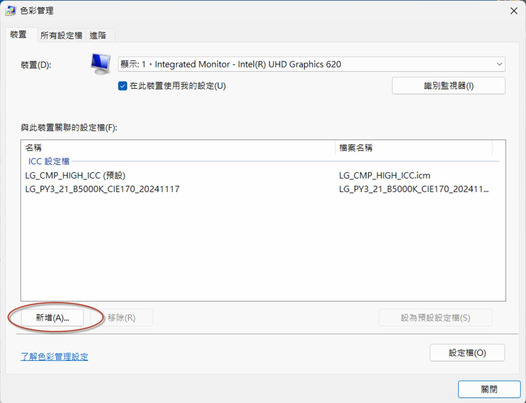Screen dimensions: 526x403
Task: Open the 了解色彩管理設定 link
Action: pos(54,356)
